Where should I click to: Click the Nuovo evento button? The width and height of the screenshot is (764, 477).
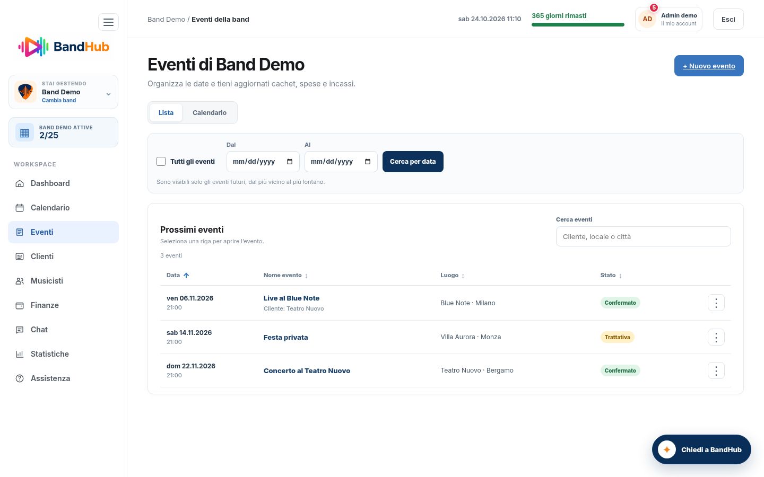pyautogui.click(x=709, y=66)
